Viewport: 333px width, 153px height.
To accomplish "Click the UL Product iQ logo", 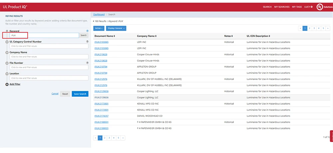I will (x=15, y=7).
